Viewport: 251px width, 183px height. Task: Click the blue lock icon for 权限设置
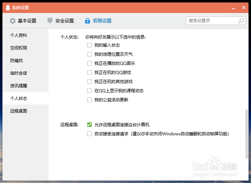coord(88,21)
